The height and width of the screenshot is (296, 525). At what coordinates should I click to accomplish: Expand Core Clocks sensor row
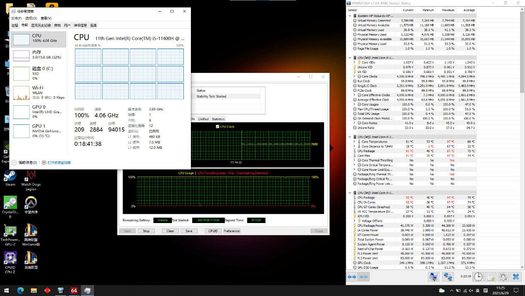tap(354, 76)
